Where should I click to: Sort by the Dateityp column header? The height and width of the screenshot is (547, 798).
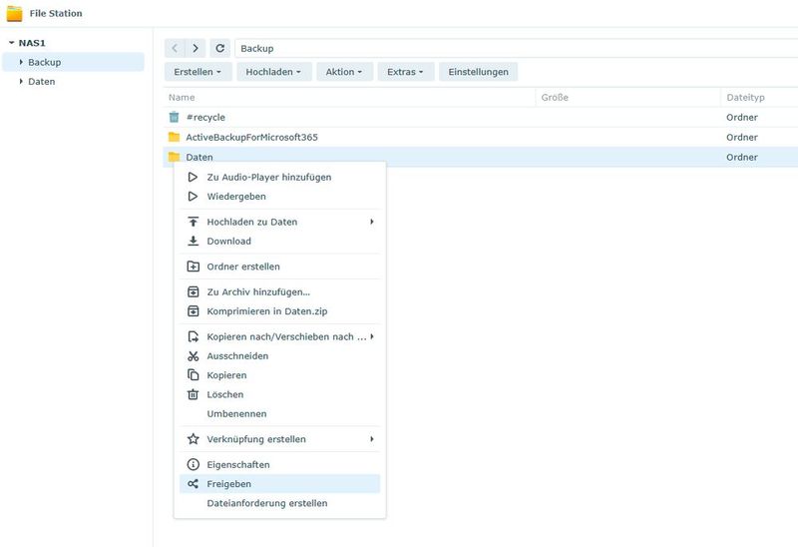click(759, 97)
